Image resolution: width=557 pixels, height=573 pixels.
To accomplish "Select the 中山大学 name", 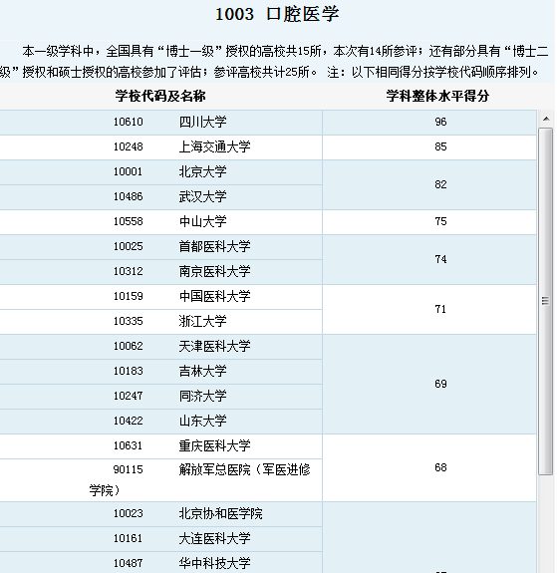I will click(203, 221).
